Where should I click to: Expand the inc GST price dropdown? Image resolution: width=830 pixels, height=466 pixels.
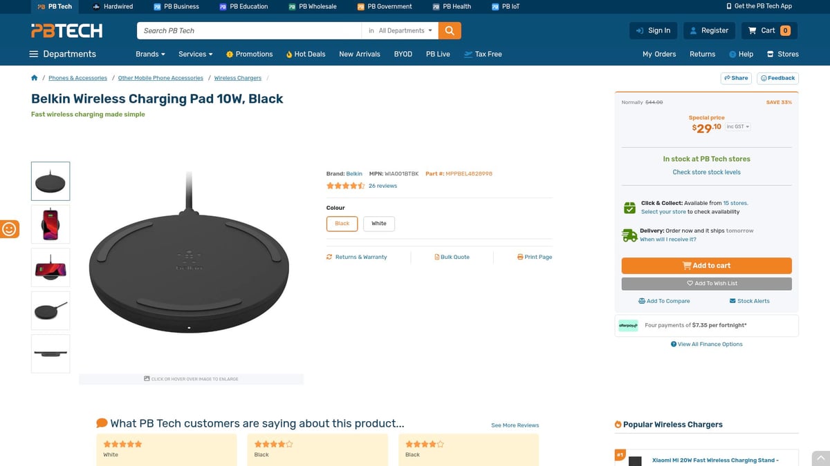click(737, 126)
